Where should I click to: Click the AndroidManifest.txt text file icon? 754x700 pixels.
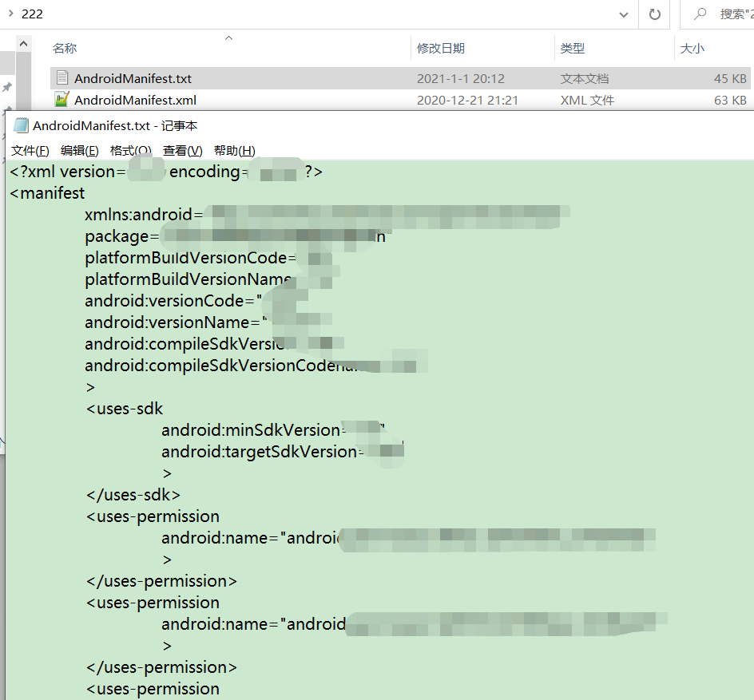[62, 77]
